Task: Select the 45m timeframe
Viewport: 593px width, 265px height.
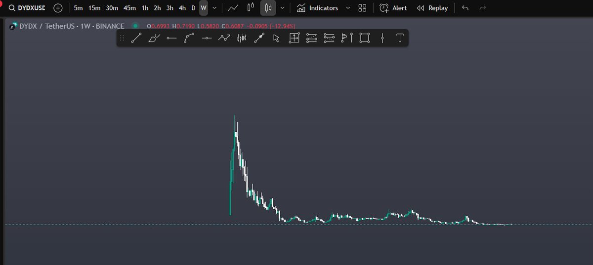Action: coord(130,8)
